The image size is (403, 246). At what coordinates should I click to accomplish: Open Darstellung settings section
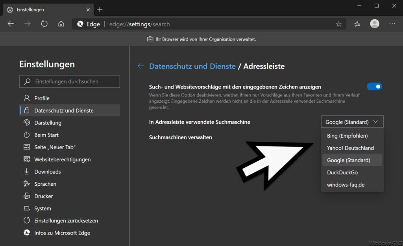tap(70, 123)
